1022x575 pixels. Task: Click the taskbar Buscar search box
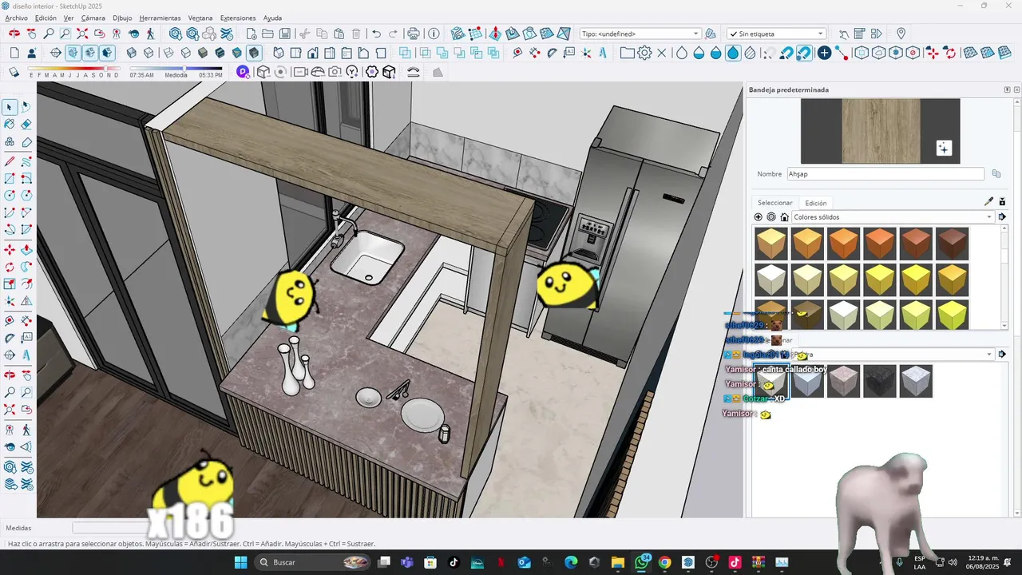313,562
